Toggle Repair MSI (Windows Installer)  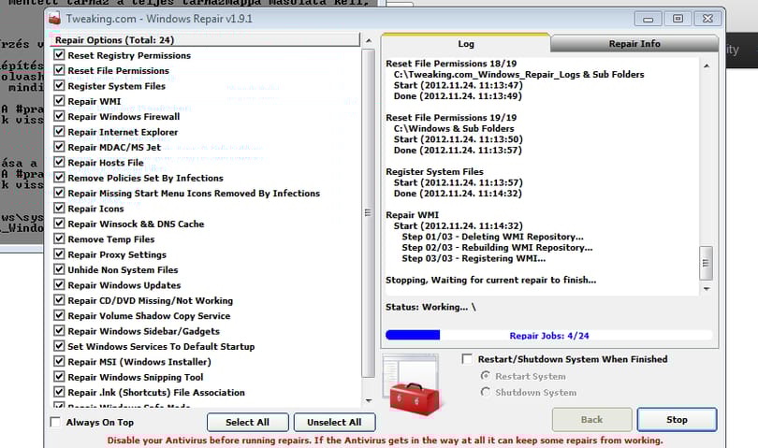59,361
